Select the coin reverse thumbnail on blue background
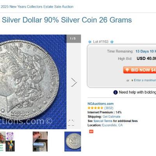The width and height of the screenshot is (156, 156). tap(73, 142)
